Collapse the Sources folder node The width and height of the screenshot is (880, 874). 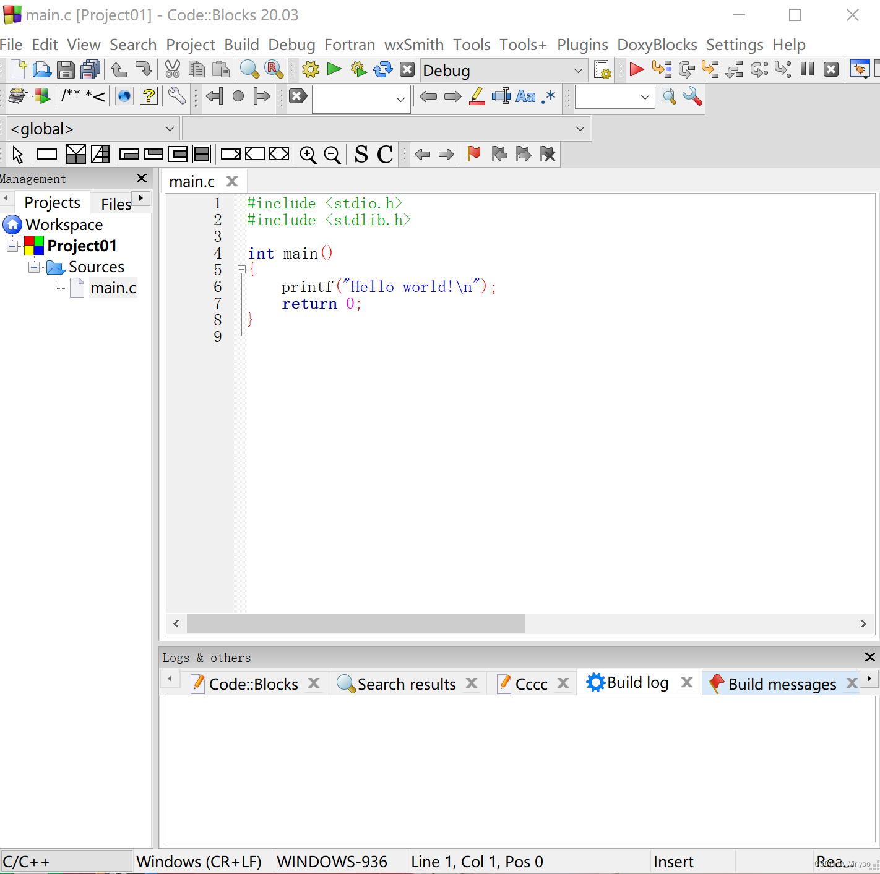pyautogui.click(x=34, y=267)
